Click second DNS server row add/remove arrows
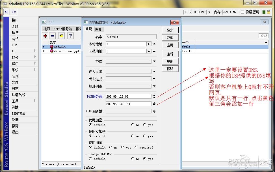275x172 pixels. [154, 104]
